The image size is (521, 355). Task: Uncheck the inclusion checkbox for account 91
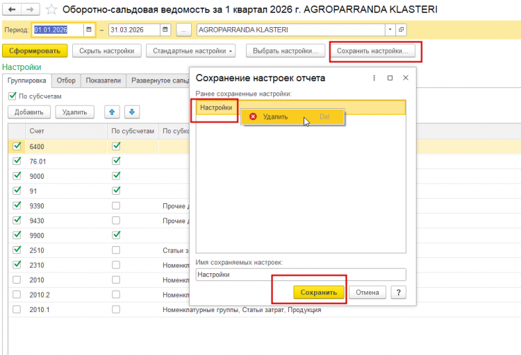tap(17, 191)
